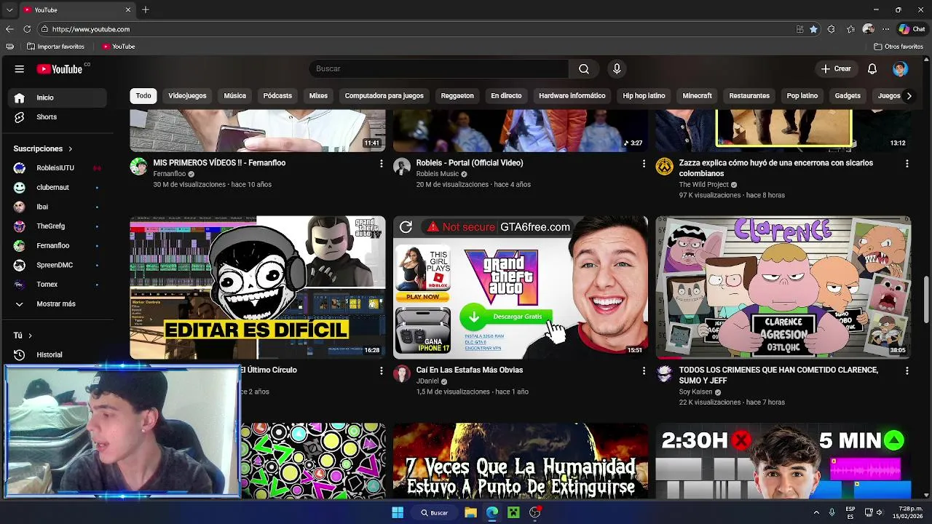The image size is (932, 524).
Task: Open the notifications bell
Action: coord(872,69)
